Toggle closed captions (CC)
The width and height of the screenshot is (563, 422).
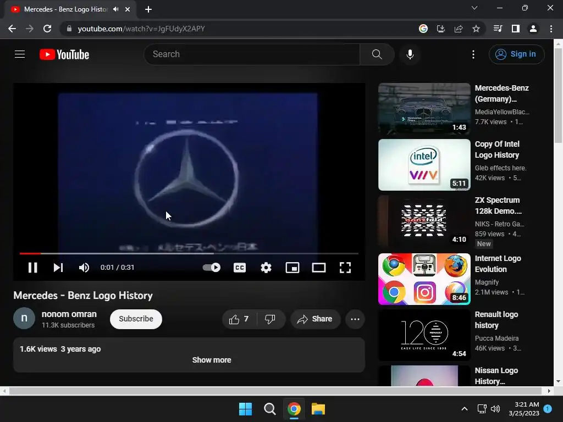(x=240, y=268)
